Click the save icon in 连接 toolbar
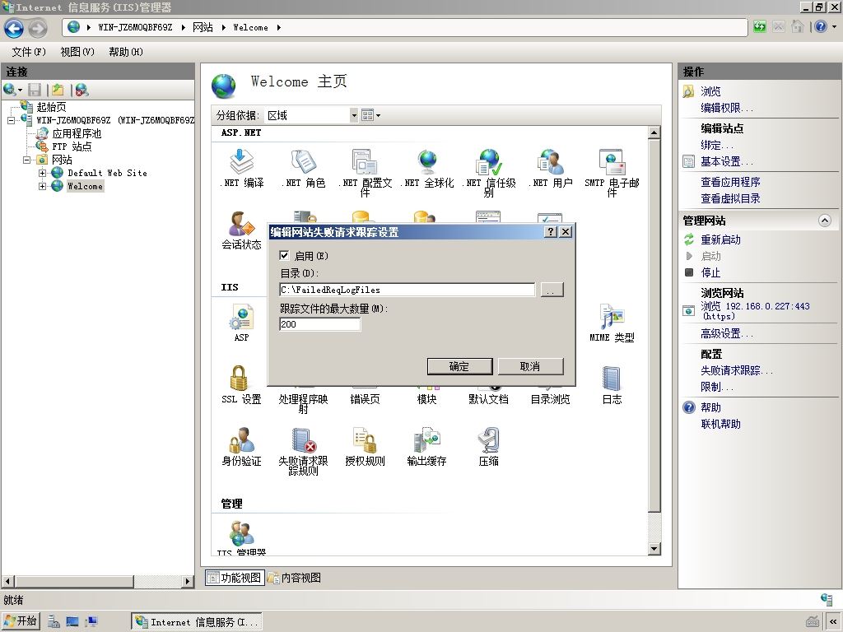The height and width of the screenshot is (632, 843). pos(35,90)
